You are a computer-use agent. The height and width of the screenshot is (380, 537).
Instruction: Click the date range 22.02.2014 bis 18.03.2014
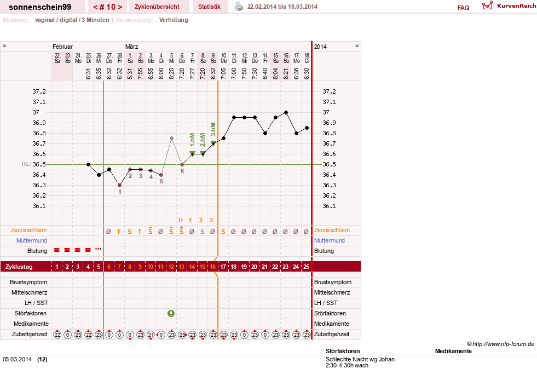pos(282,7)
